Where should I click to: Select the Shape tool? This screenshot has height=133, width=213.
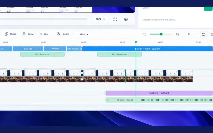[11, 34]
